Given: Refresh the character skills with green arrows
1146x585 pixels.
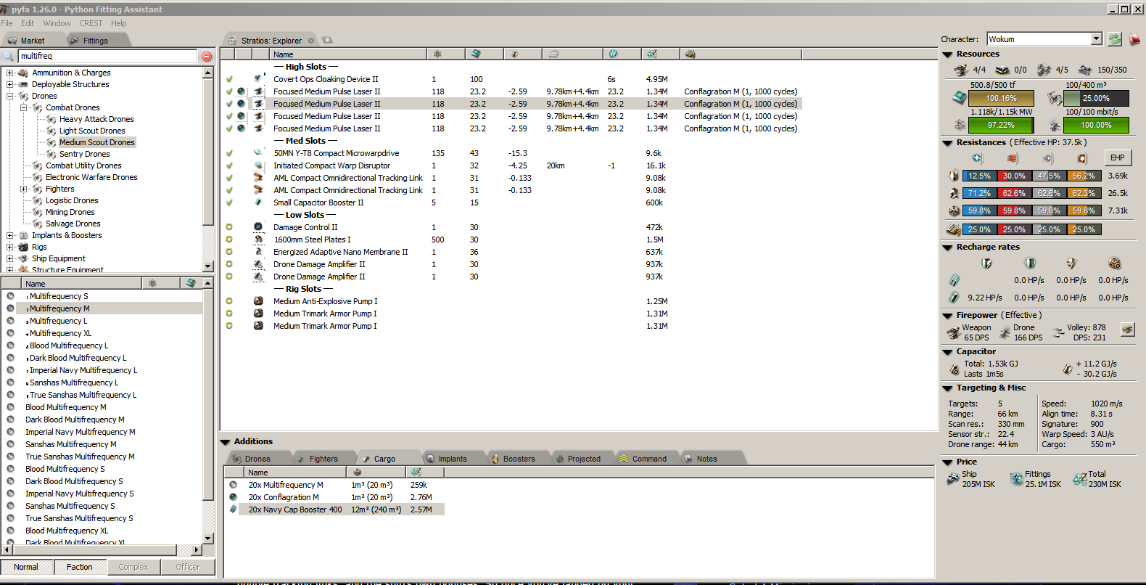Looking at the screenshot, I should tap(1115, 39).
